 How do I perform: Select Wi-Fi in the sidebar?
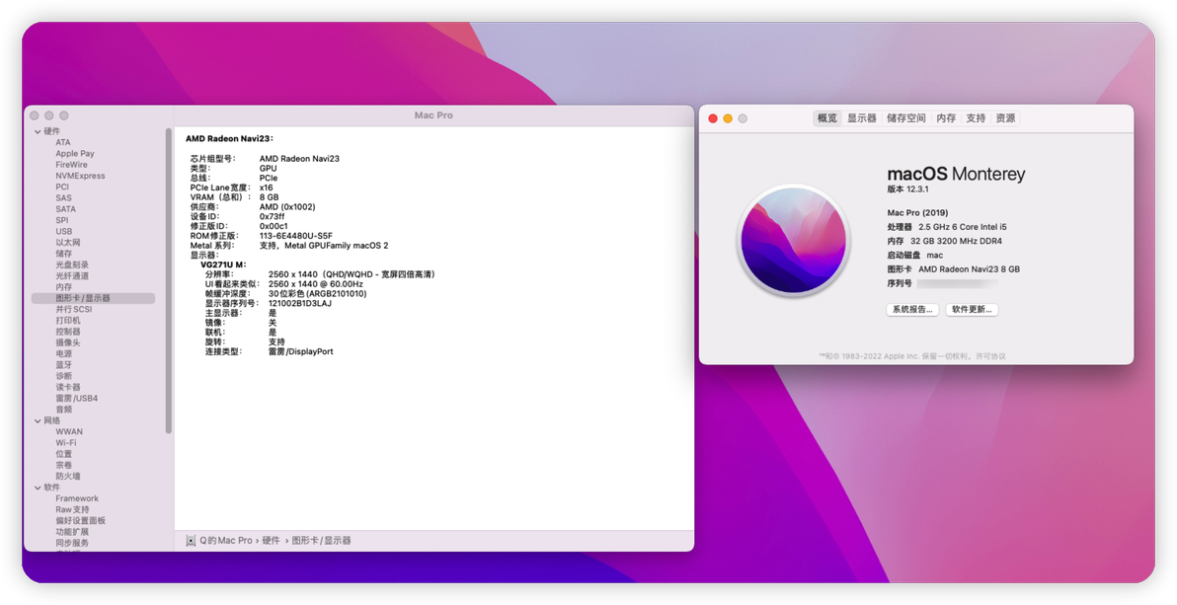66,443
